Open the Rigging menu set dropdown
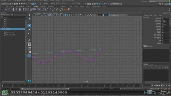 click(6, 4)
